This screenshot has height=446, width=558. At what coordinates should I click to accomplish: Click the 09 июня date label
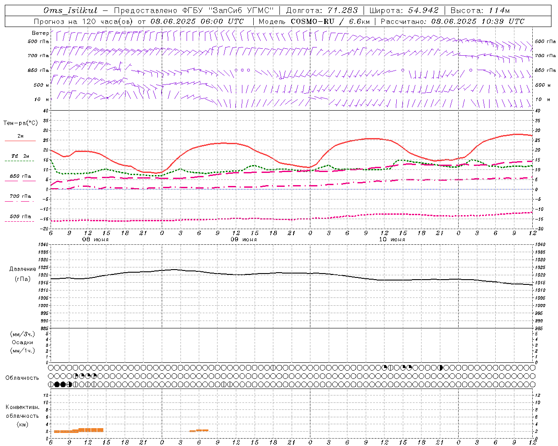tap(243, 239)
